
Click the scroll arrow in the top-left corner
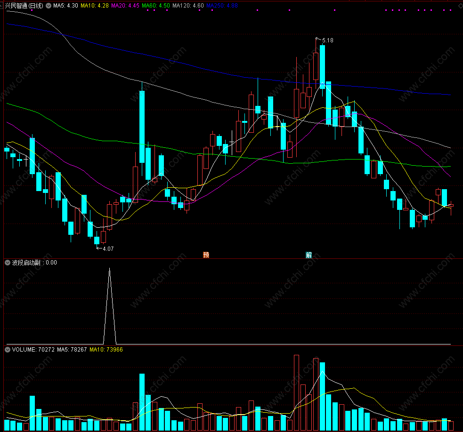[1, 6]
